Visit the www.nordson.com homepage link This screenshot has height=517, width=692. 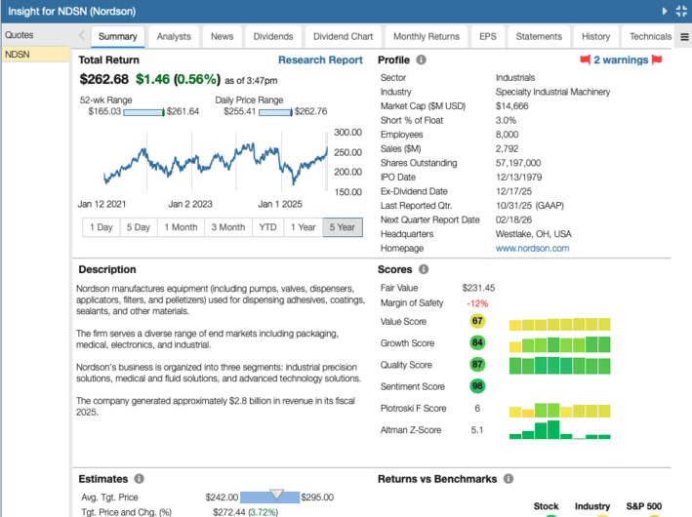pyautogui.click(x=532, y=248)
